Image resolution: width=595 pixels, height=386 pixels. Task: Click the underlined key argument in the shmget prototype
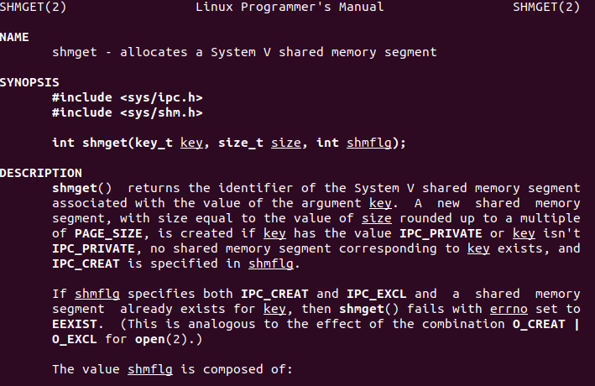coord(191,143)
